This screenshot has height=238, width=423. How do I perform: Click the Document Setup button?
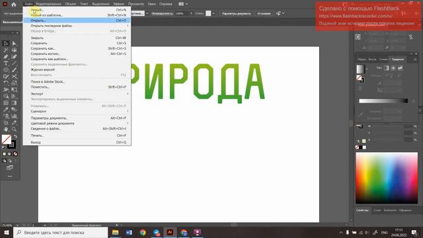(x=237, y=13)
